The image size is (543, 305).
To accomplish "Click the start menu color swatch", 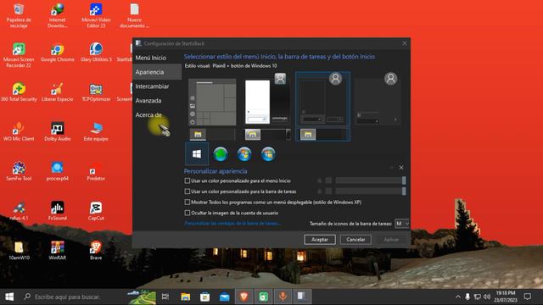I will pyautogui.click(x=328, y=180).
